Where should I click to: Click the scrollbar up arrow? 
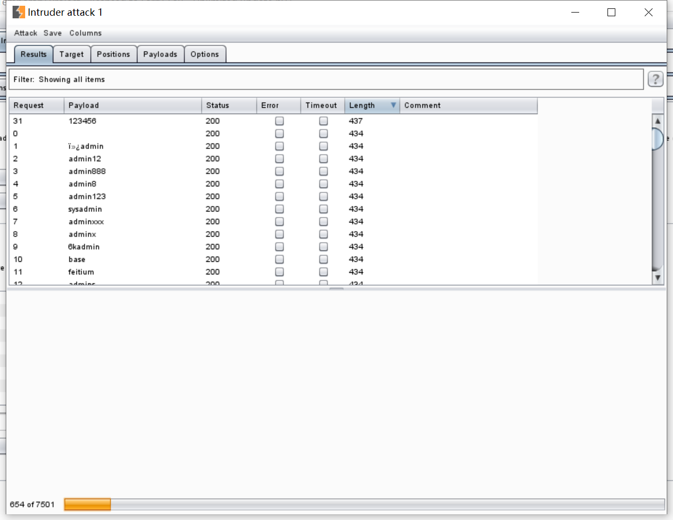657,121
